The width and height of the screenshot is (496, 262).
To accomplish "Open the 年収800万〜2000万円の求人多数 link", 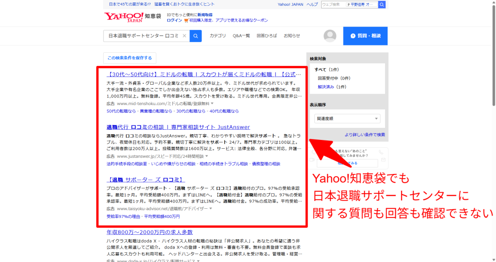I will (x=150, y=232).
